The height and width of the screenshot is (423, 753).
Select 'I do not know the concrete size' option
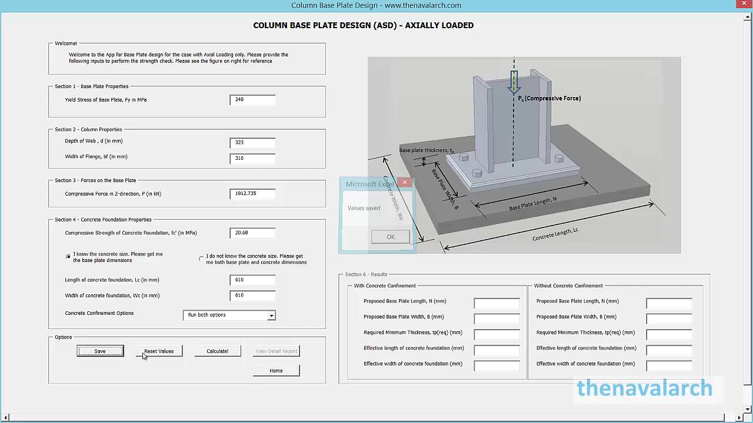click(x=202, y=258)
